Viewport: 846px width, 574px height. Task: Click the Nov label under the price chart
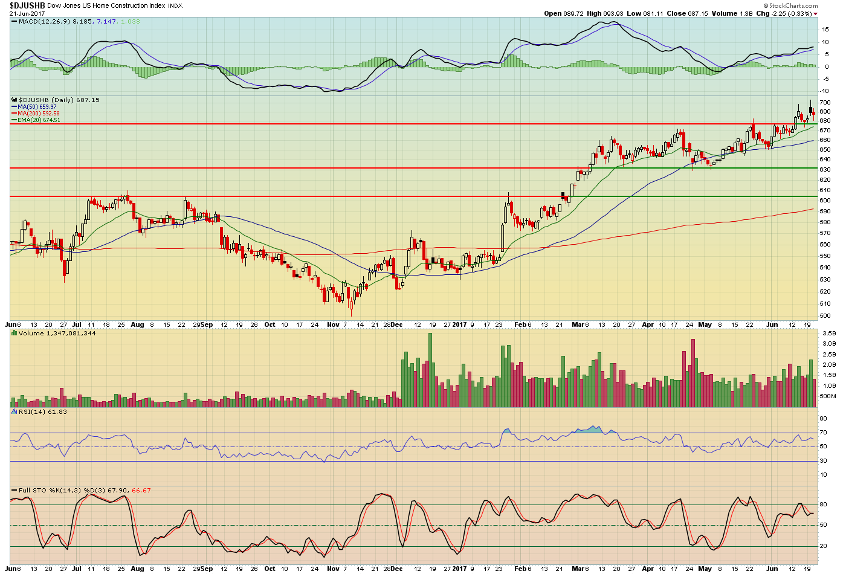coord(333,324)
